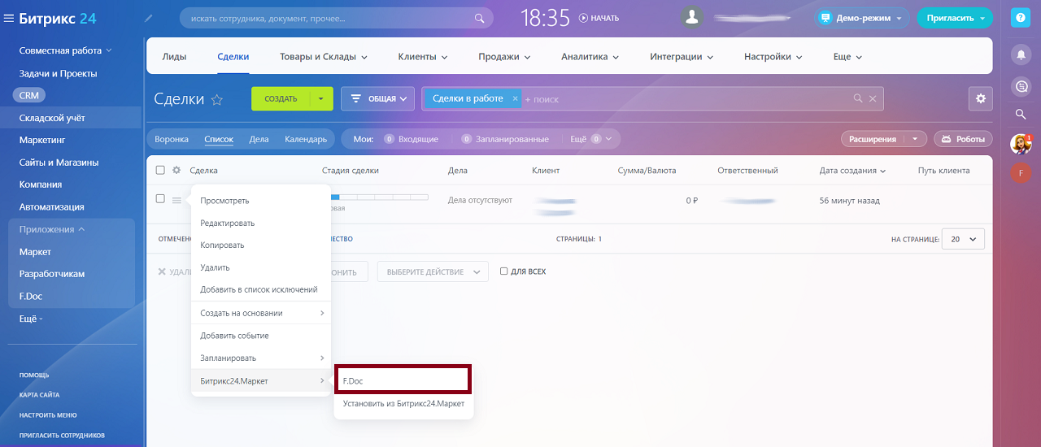The height and width of the screenshot is (447, 1041).
Task: Expand the Аналитика menu
Action: click(590, 57)
